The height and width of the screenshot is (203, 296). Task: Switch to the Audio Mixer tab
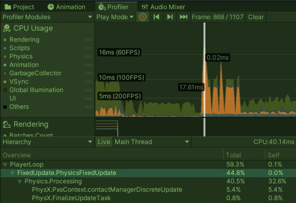163,7
